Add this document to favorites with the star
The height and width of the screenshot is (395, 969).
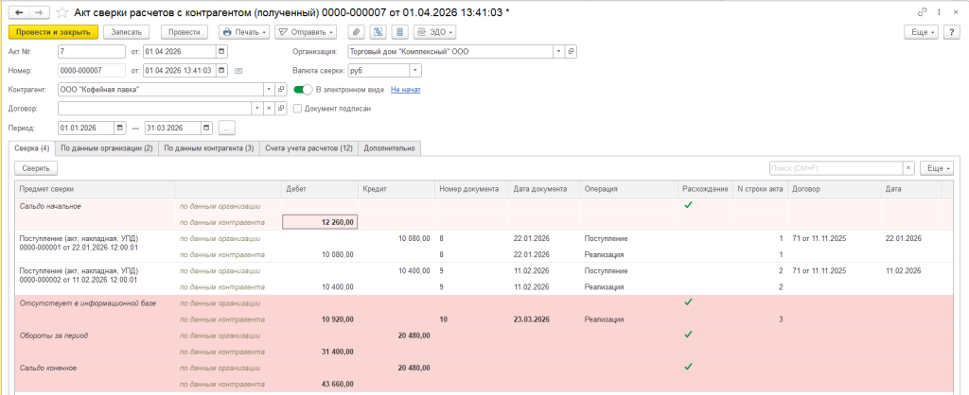(x=62, y=11)
